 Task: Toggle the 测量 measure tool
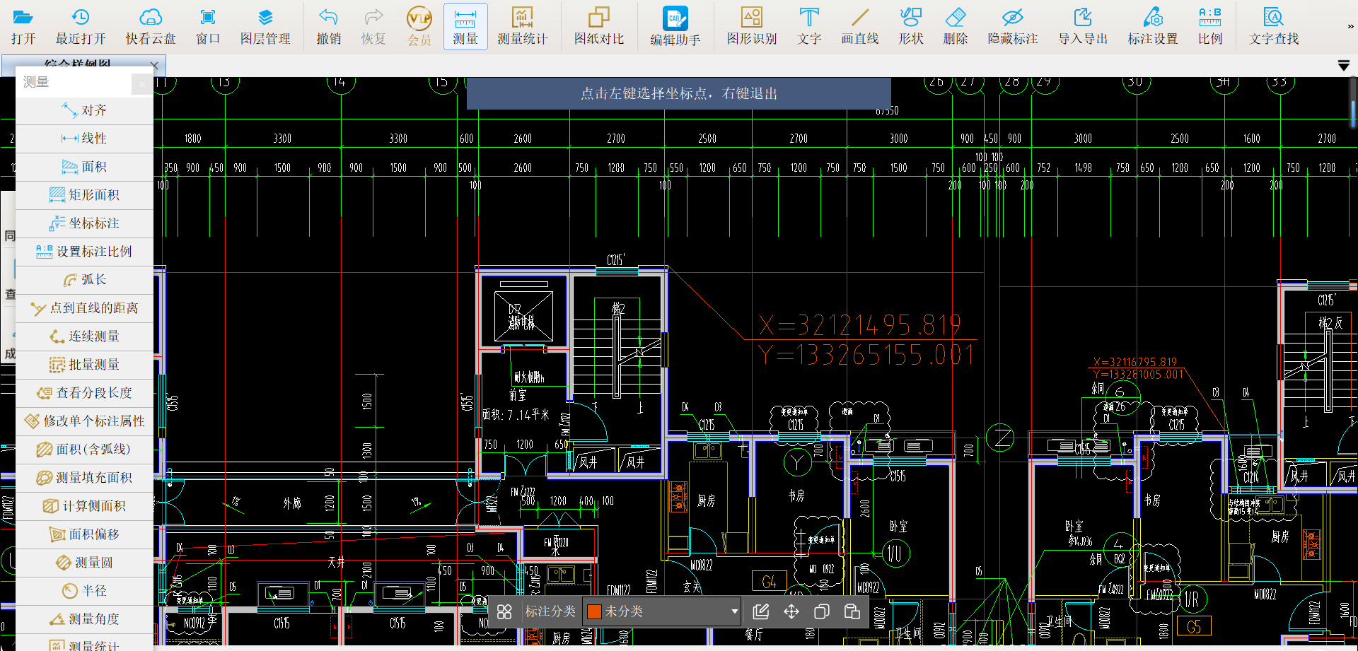pos(465,27)
